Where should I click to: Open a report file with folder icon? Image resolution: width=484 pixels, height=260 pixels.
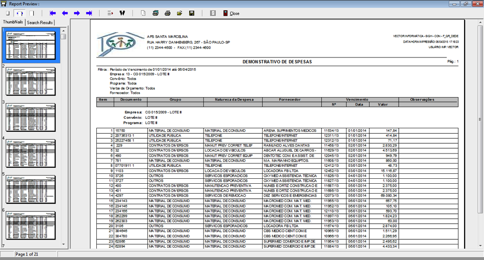pyautogui.click(x=180, y=13)
